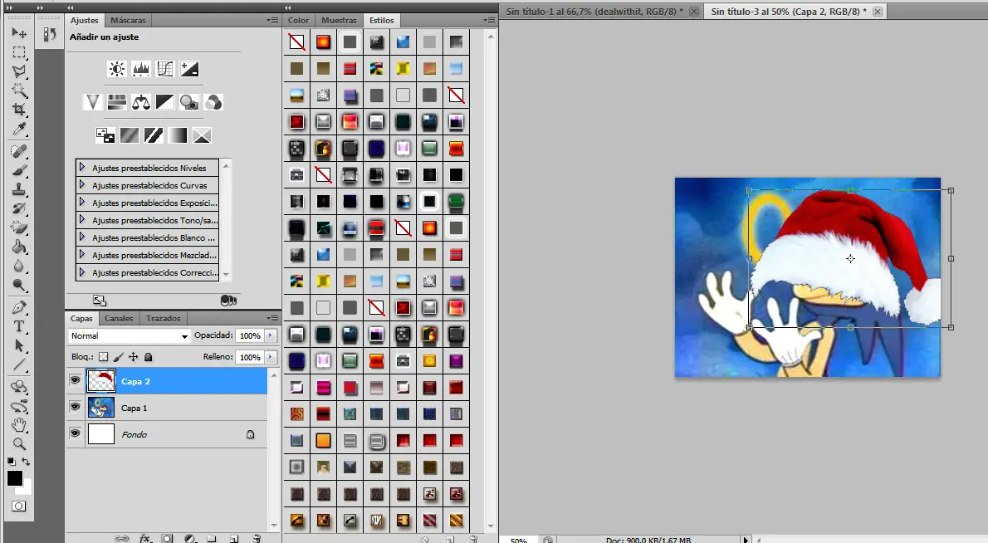The height and width of the screenshot is (543, 988).
Task: Choose the Type text tool
Action: coord(18,326)
